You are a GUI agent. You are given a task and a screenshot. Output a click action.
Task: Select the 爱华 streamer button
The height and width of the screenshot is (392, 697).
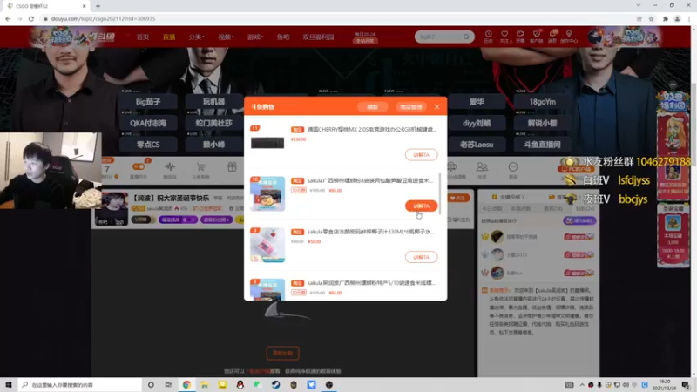tap(477, 102)
